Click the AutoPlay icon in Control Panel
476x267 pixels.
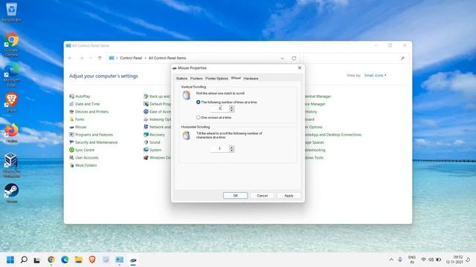pos(71,96)
